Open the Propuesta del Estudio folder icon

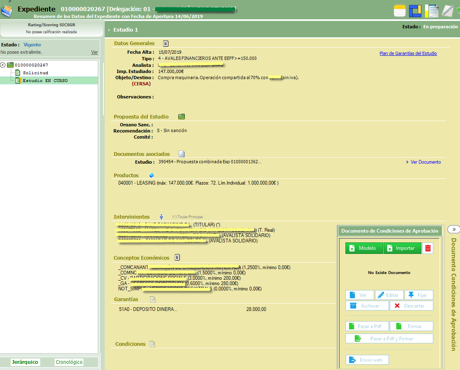click(x=182, y=116)
